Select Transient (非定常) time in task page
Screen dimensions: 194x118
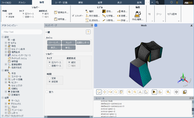coord(50,82)
